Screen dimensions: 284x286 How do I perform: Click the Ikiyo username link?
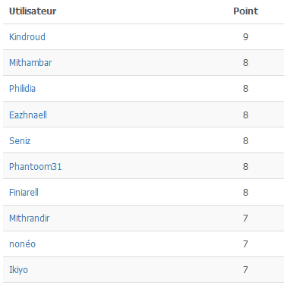(x=18, y=270)
